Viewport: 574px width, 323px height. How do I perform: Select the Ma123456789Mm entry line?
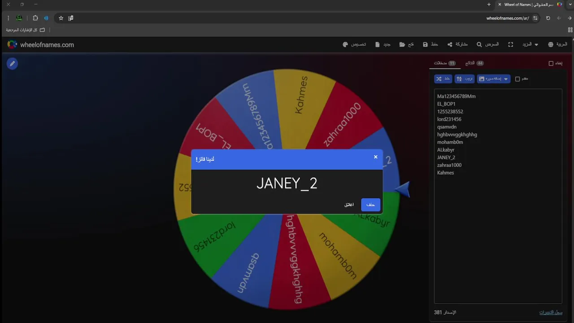click(457, 96)
